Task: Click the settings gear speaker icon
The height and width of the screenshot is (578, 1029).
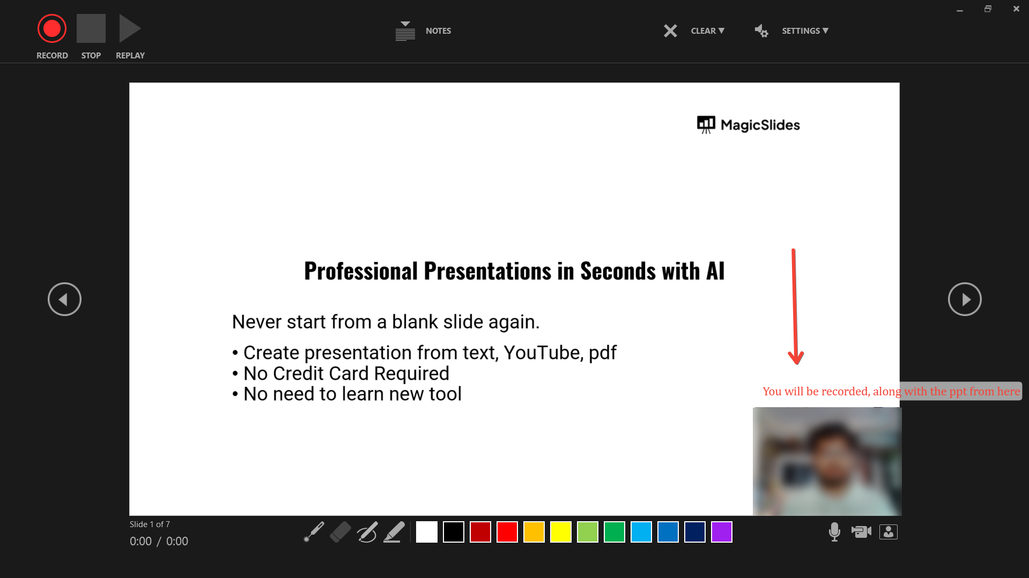Action: coord(761,31)
